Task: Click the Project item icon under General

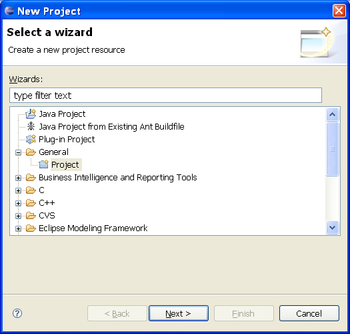Action: tap(43, 164)
